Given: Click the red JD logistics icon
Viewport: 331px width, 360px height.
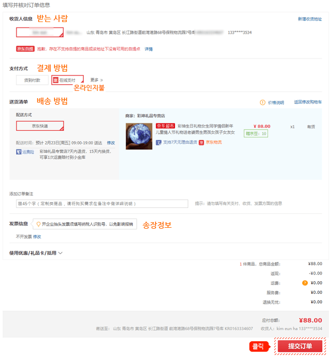Looking at the screenshot, I should pyautogui.click(x=201, y=143).
